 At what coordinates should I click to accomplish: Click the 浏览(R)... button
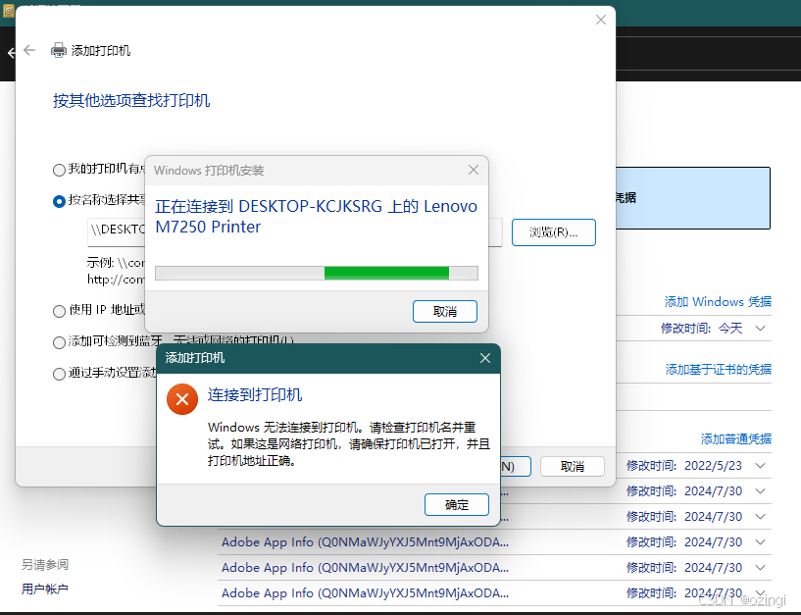pos(554,232)
